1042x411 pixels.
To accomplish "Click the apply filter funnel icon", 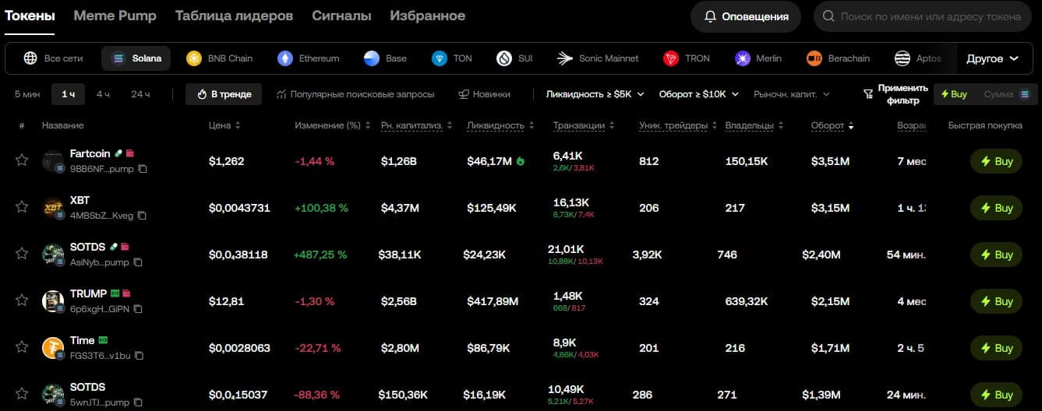I will pos(868,94).
